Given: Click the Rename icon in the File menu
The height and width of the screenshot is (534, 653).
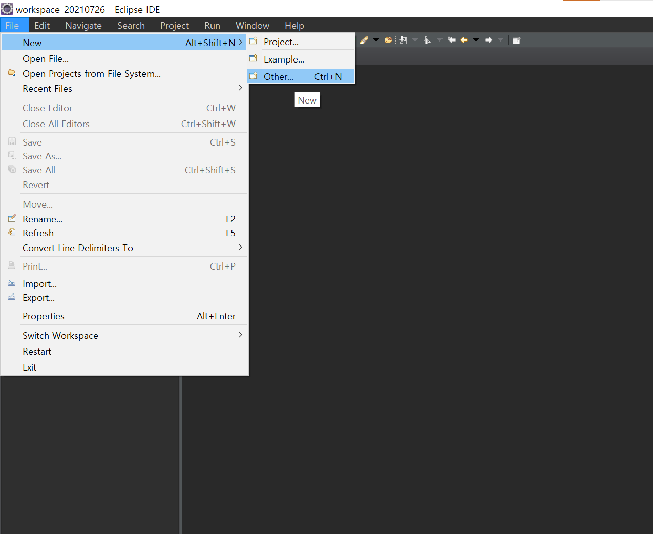Looking at the screenshot, I should 12,218.
